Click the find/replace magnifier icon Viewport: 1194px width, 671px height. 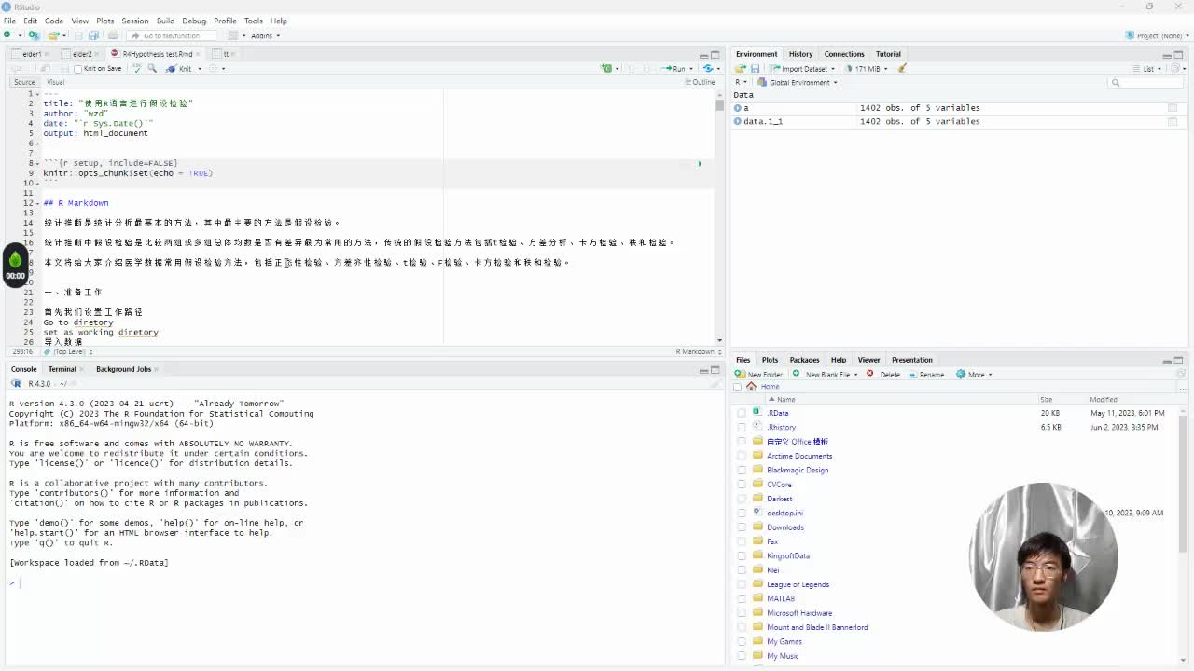coord(151,68)
